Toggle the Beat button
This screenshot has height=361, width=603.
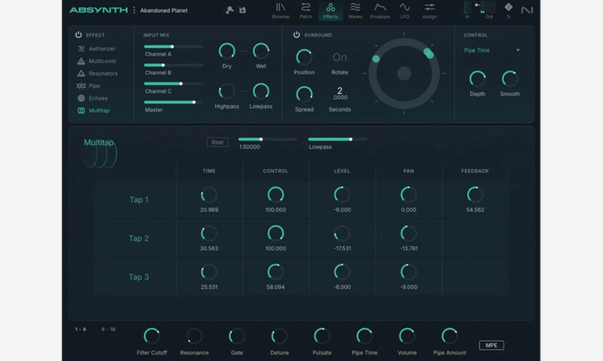point(218,142)
